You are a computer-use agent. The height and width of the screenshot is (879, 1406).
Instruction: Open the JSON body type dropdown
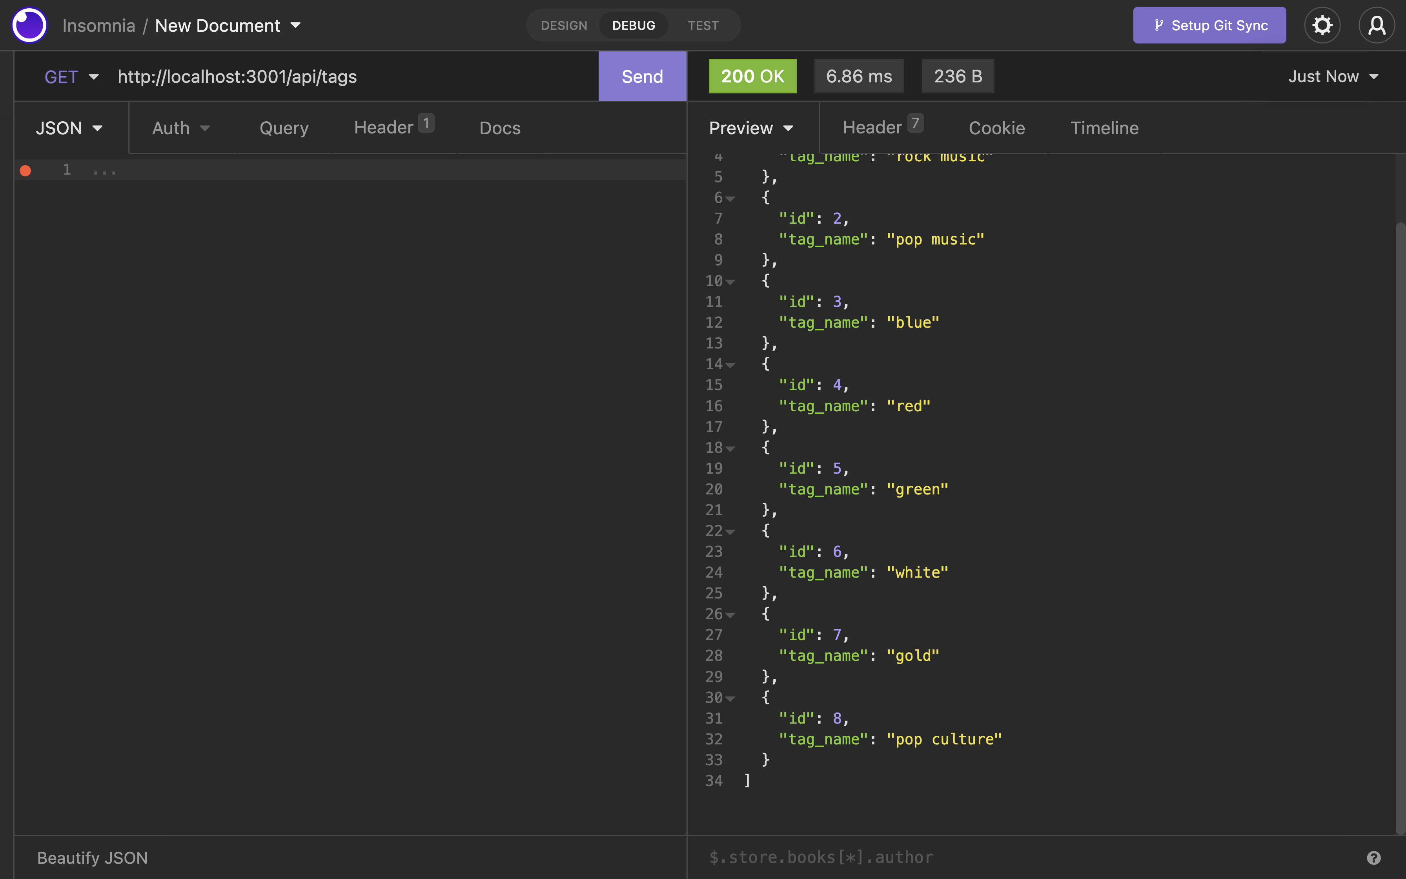(69, 128)
